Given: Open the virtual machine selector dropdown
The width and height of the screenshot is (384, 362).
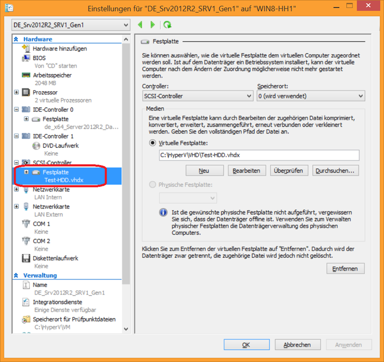Looking at the screenshot, I should point(71,25).
